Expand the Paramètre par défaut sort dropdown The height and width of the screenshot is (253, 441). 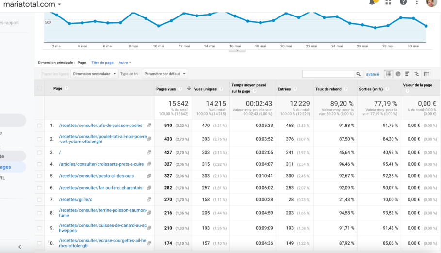pos(165,74)
